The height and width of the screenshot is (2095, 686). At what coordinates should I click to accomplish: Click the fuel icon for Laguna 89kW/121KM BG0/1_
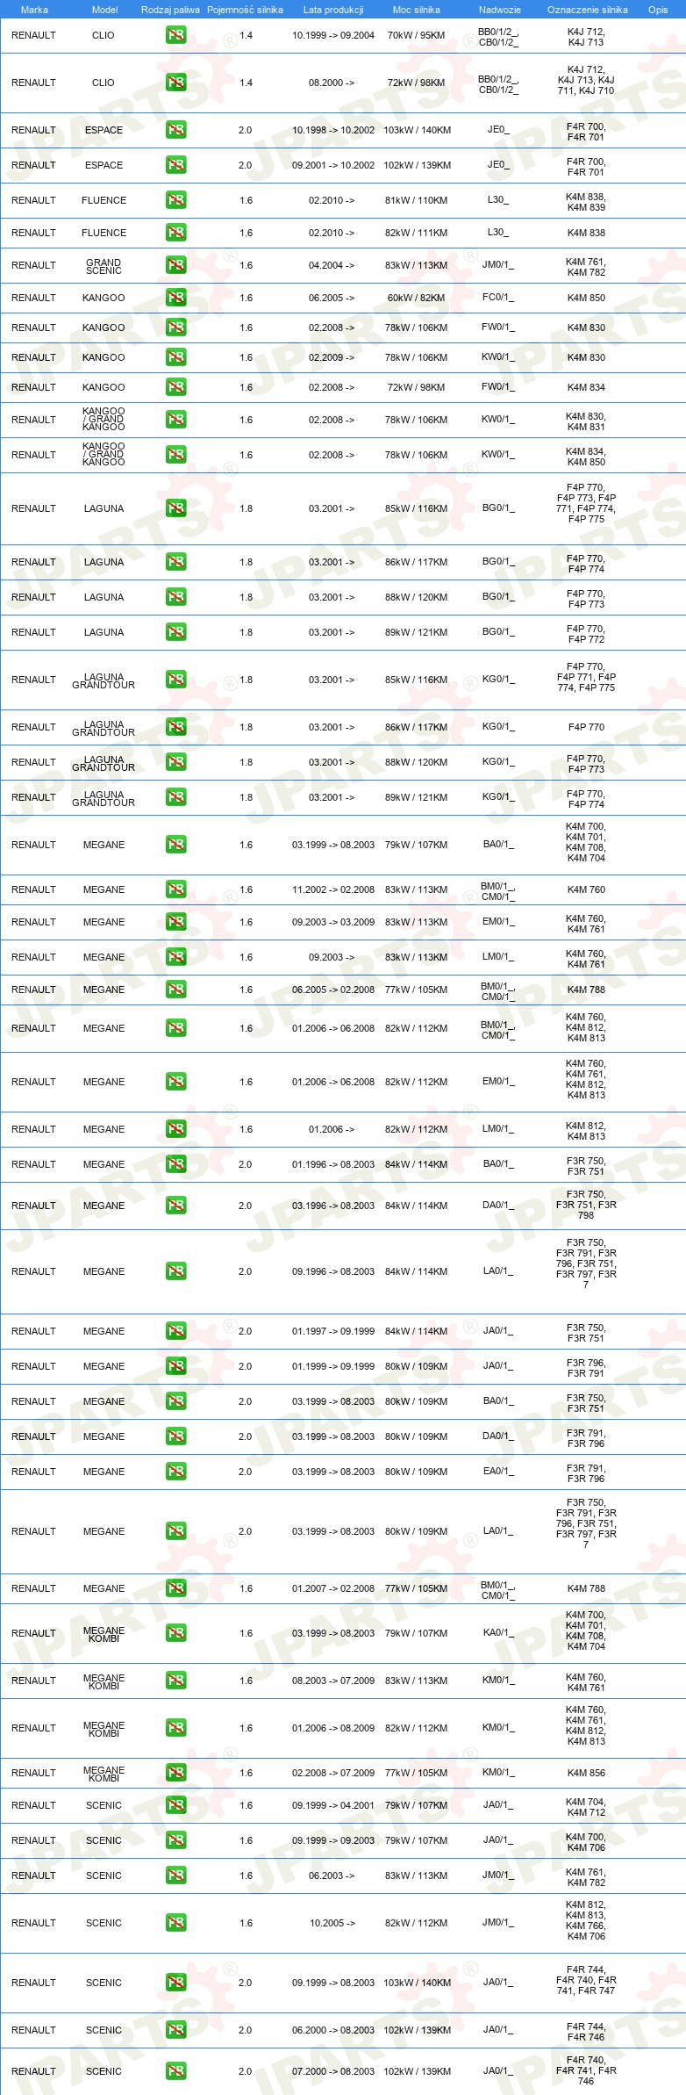176,633
